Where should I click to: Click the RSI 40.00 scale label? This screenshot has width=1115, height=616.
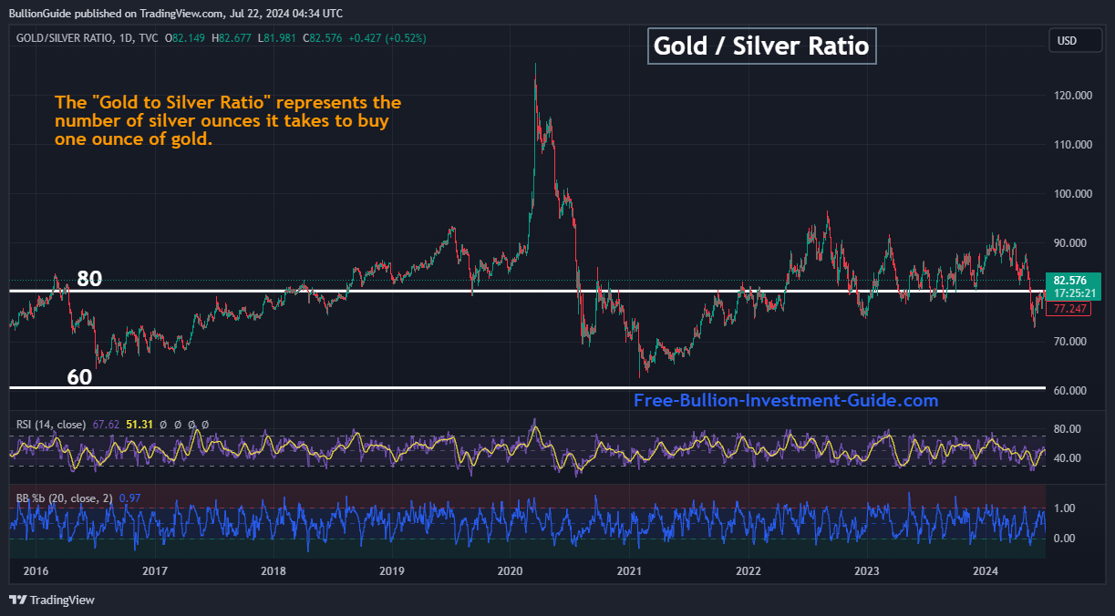point(1068,458)
